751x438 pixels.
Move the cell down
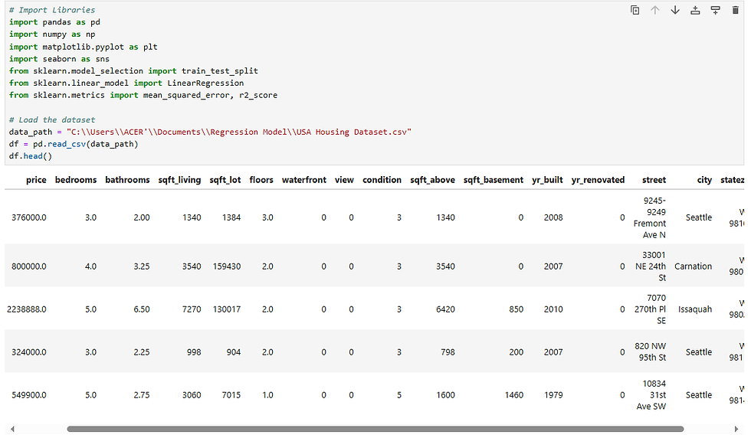click(675, 11)
